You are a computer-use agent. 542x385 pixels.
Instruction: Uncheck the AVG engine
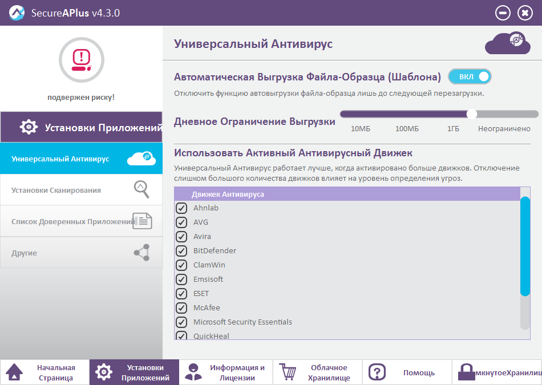pyautogui.click(x=181, y=222)
